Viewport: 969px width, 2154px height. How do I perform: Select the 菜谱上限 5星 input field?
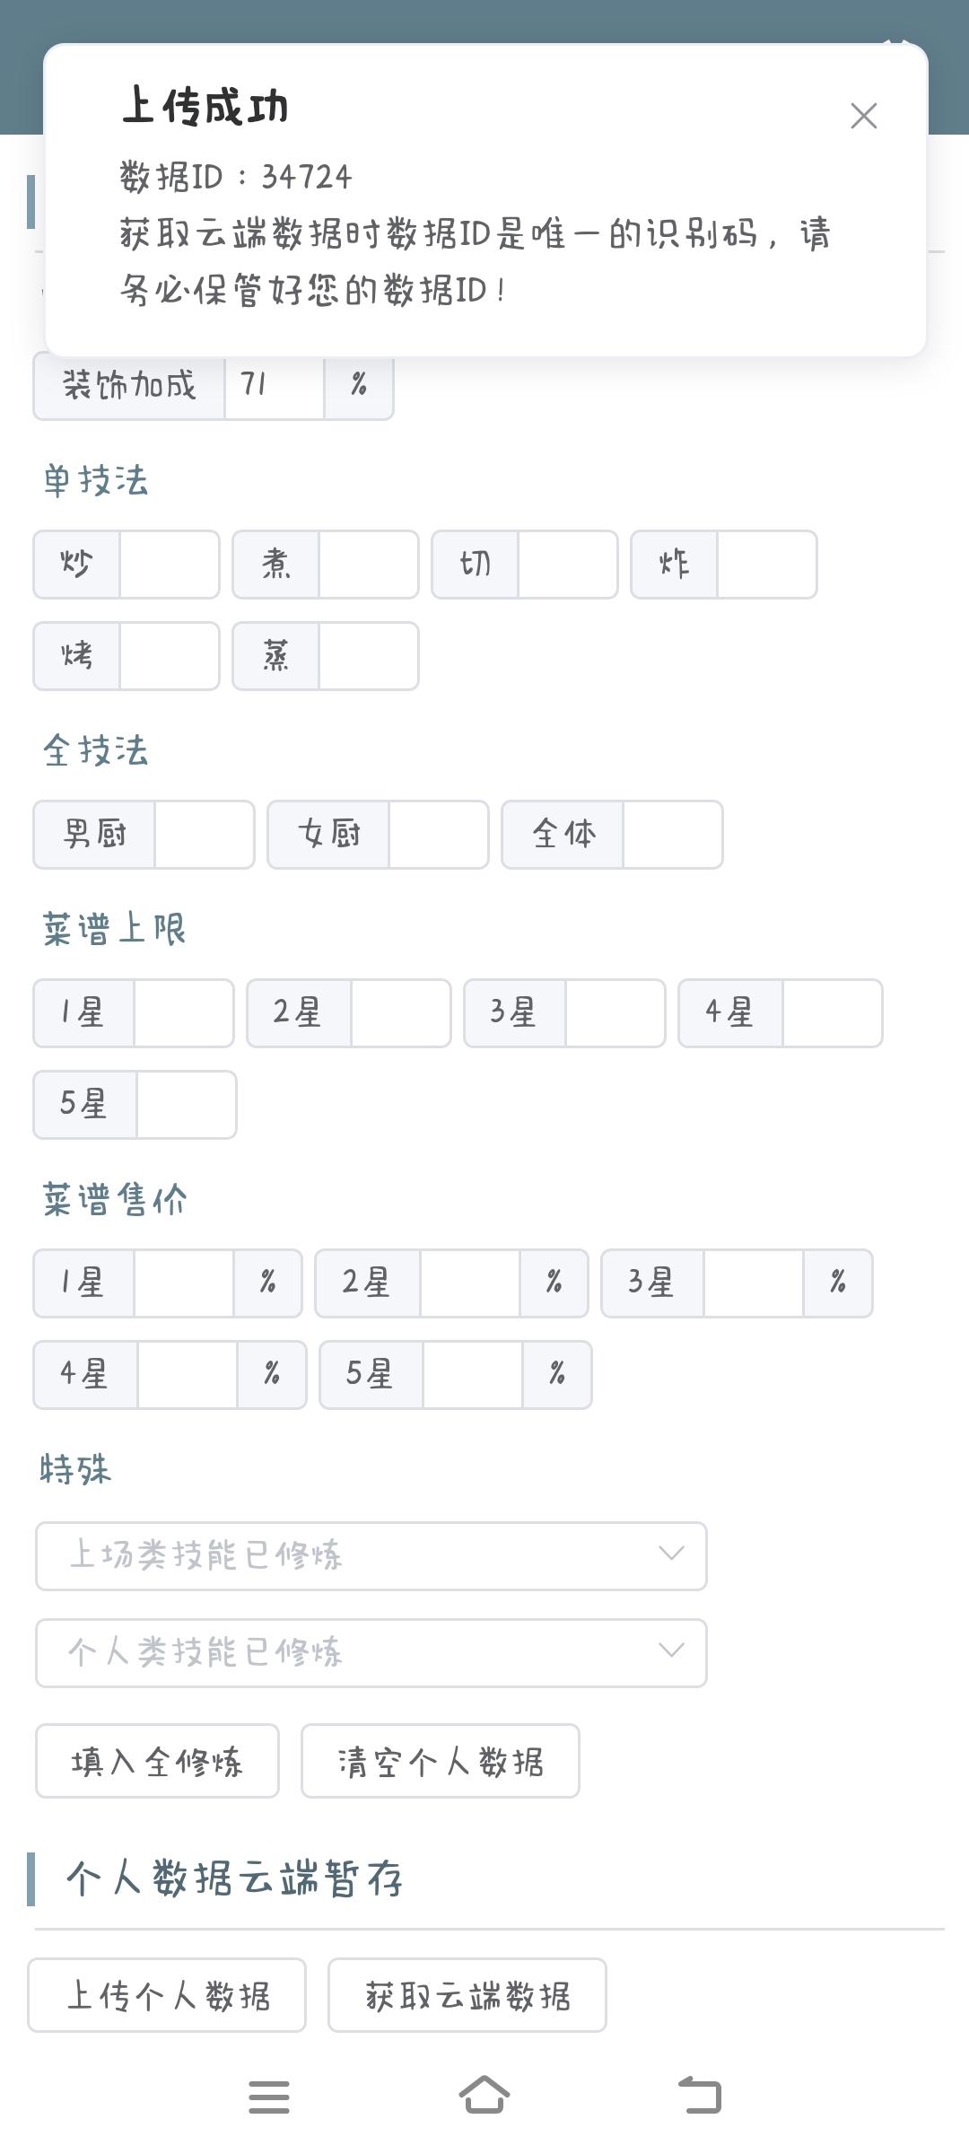tap(186, 1105)
